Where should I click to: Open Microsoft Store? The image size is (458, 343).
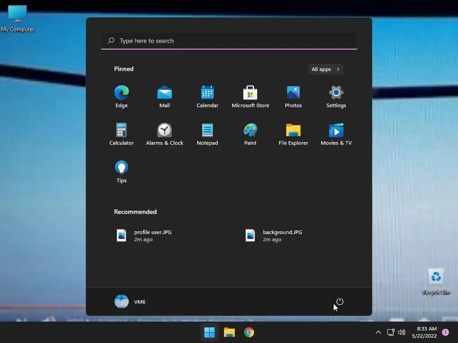[x=250, y=97]
